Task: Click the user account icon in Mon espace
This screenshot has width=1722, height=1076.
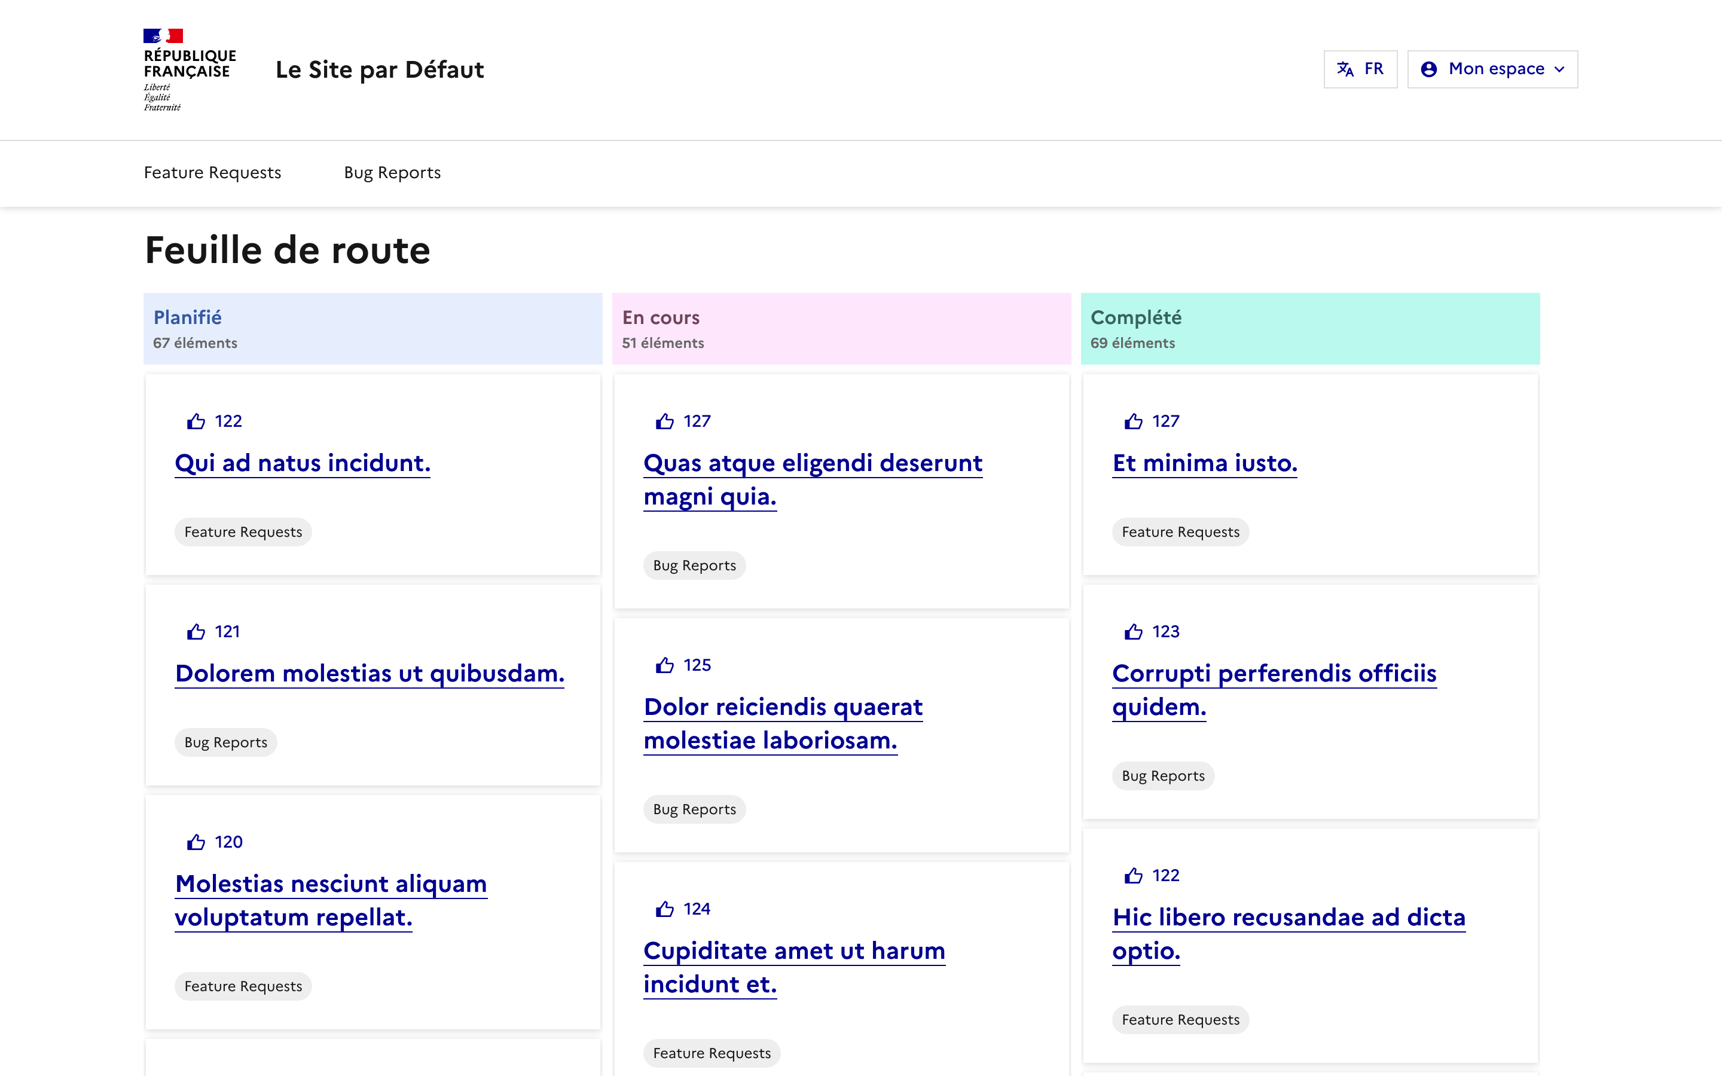Action: click(x=1428, y=69)
